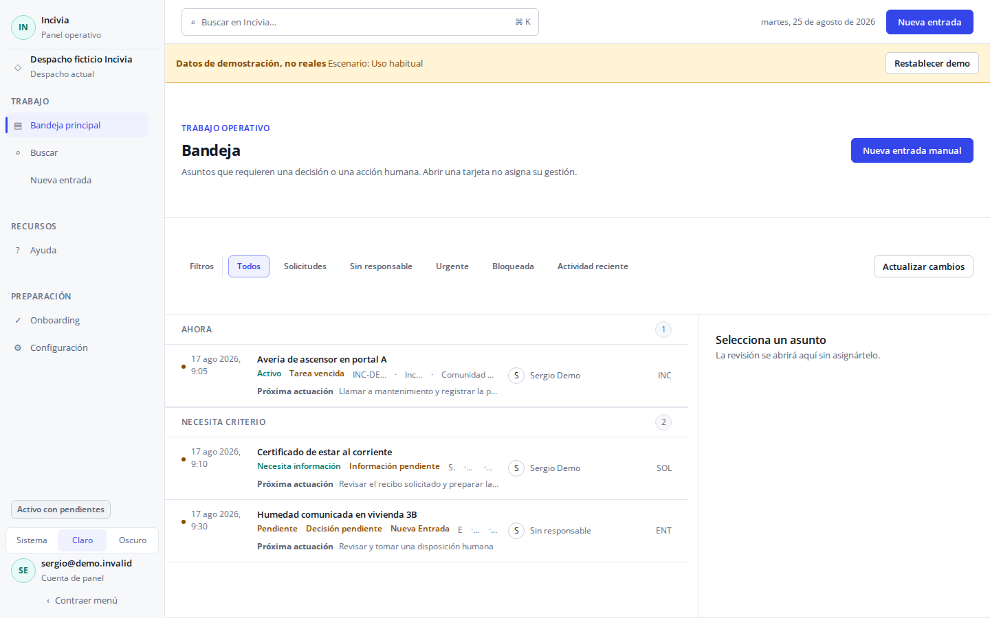This screenshot has width=990, height=618.
Task: Switch theme to Oscuro
Action: coord(133,540)
